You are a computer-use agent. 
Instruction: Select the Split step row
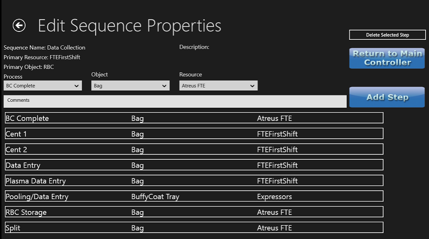[x=194, y=228]
